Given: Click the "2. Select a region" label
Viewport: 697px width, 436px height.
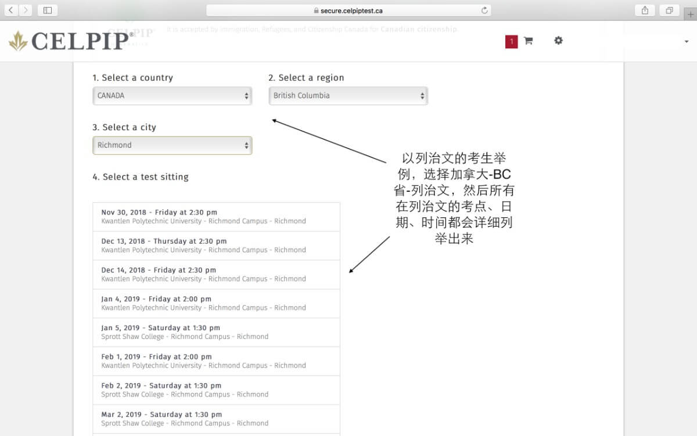Looking at the screenshot, I should coord(306,78).
